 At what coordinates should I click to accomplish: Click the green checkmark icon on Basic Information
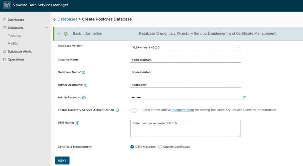pos(66,34)
